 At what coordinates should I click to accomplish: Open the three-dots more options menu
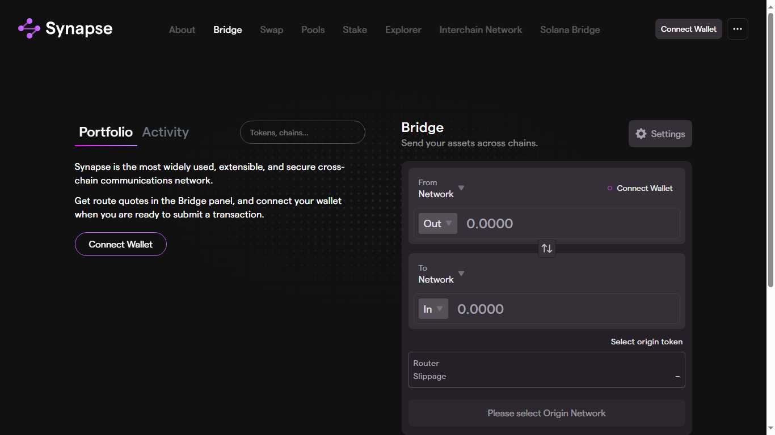[737, 29]
